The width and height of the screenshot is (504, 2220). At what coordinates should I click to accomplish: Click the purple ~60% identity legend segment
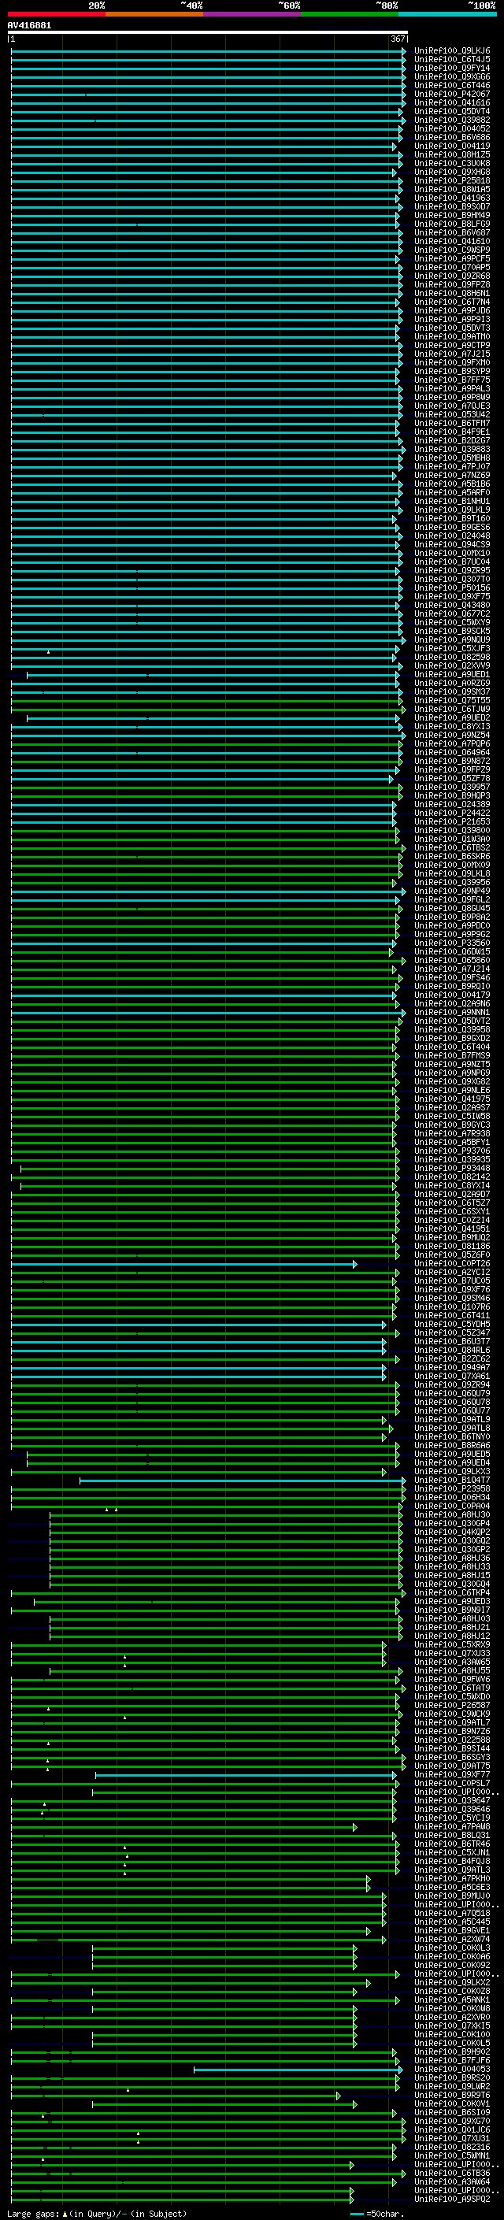click(x=253, y=14)
